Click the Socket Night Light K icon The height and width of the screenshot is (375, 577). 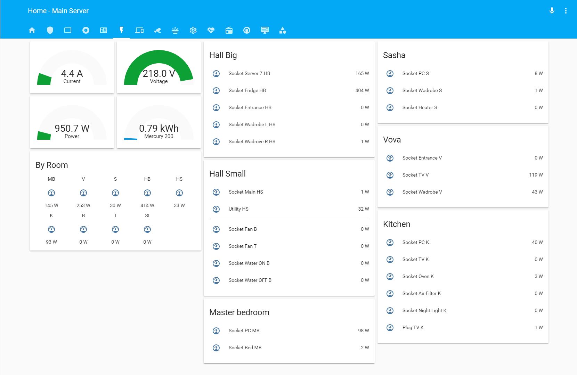pyautogui.click(x=390, y=310)
